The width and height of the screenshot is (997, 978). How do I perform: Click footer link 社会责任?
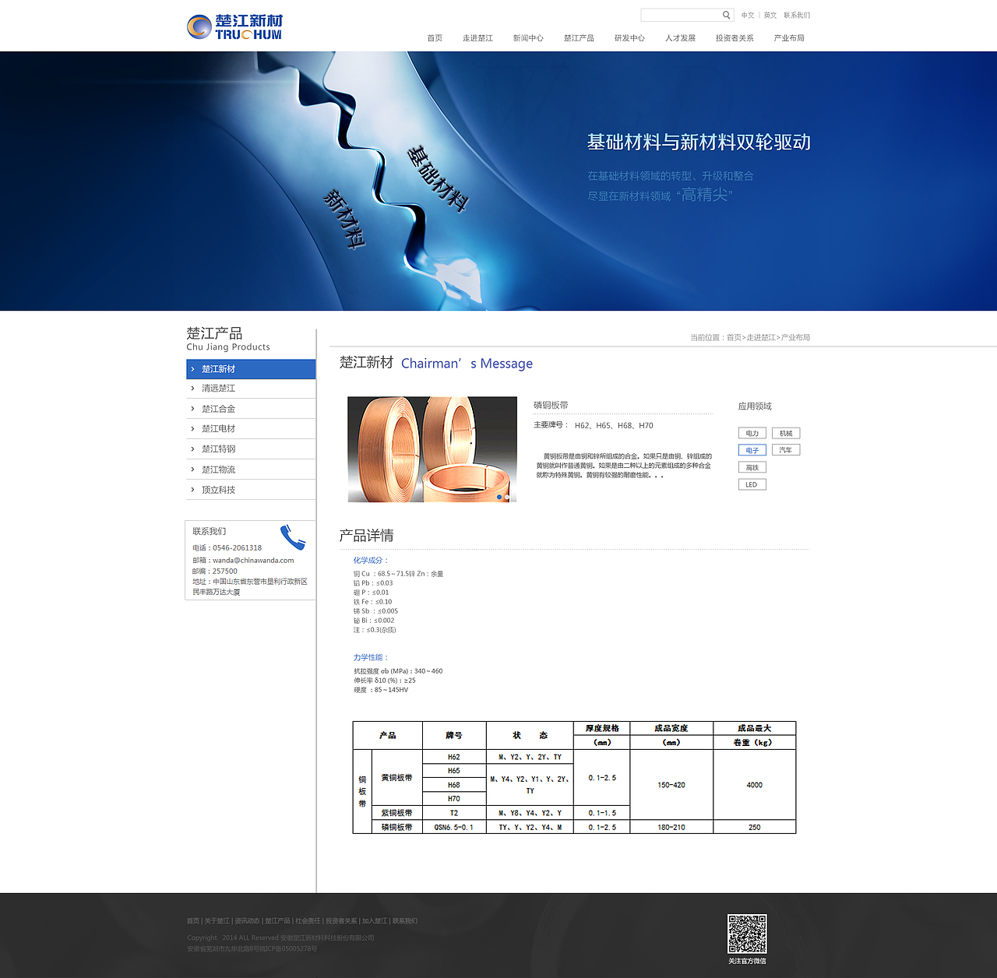click(x=308, y=921)
